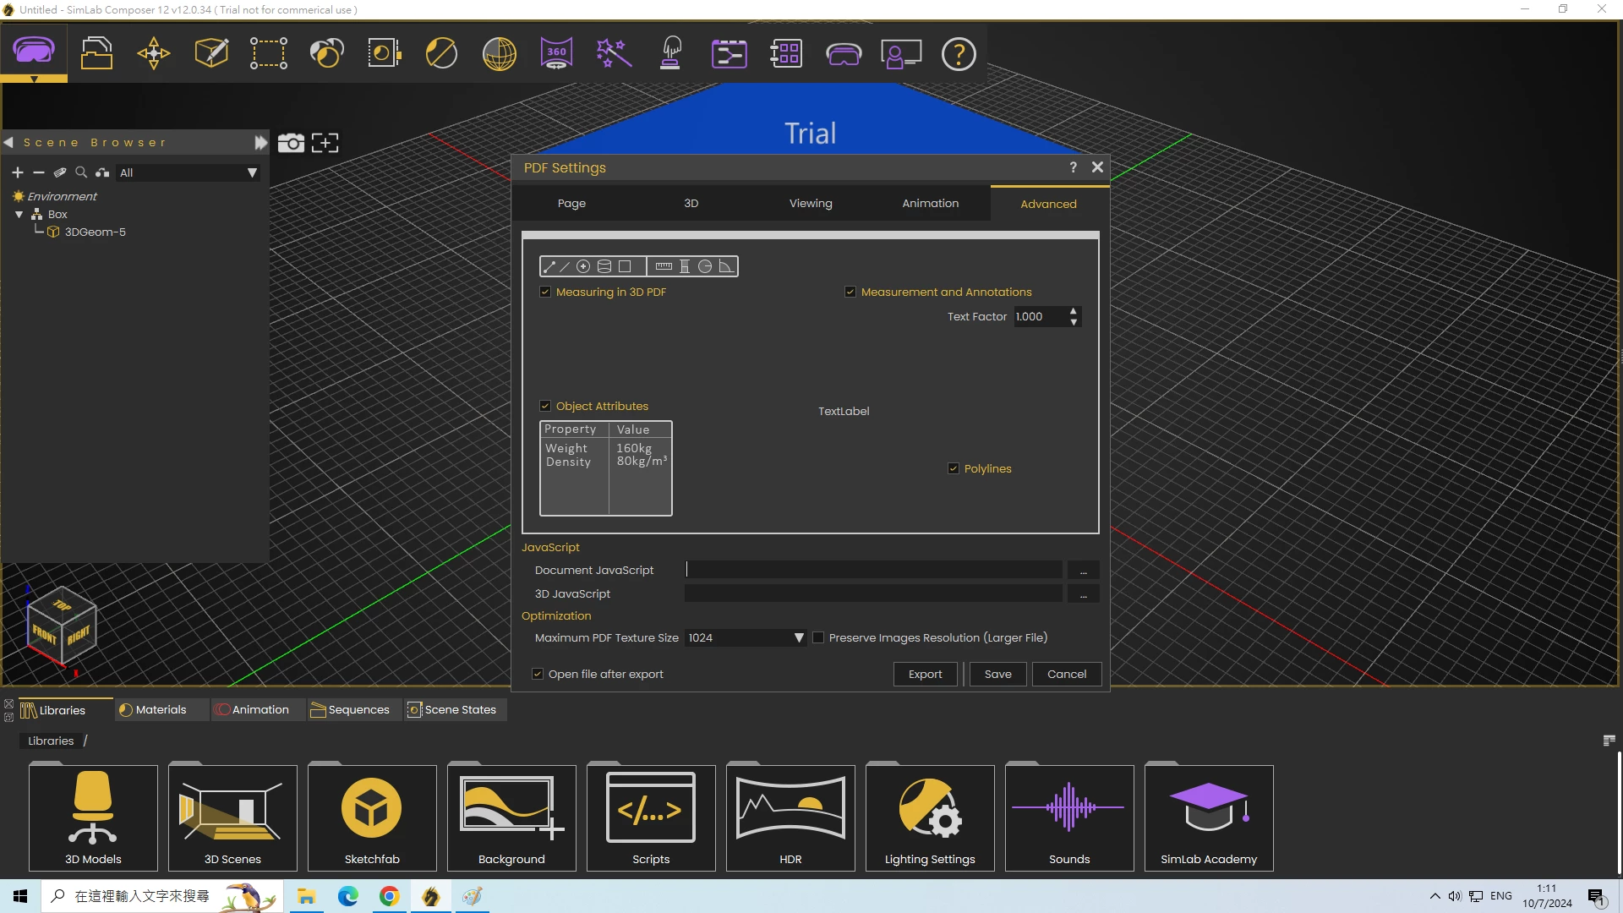
Task: Click the Export button
Action: point(925,674)
